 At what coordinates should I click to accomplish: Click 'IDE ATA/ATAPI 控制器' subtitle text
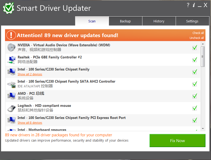[x=35, y=86]
